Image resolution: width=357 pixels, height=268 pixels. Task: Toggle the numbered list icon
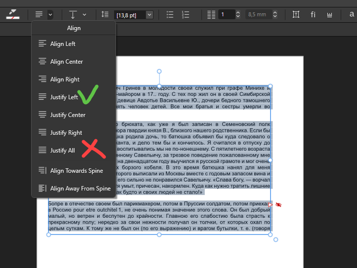pyautogui.click(x=186, y=15)
